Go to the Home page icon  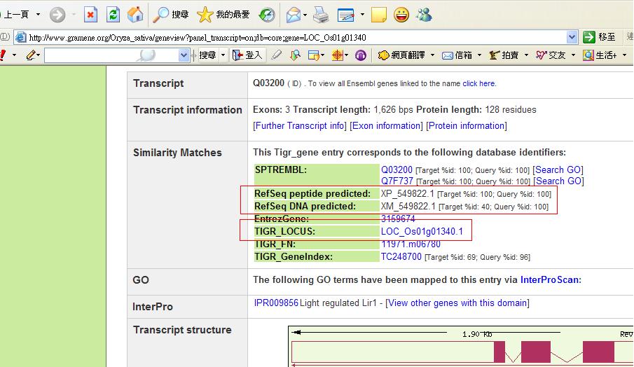tap(135, 14)
